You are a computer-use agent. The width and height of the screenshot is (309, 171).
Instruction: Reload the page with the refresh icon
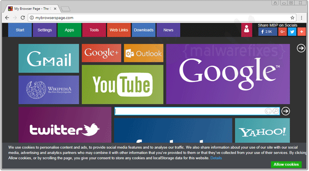coord(23,18)
